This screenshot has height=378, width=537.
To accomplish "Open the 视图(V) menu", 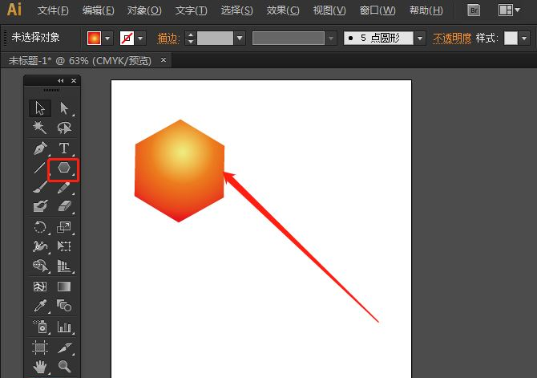I will [329, 10].
